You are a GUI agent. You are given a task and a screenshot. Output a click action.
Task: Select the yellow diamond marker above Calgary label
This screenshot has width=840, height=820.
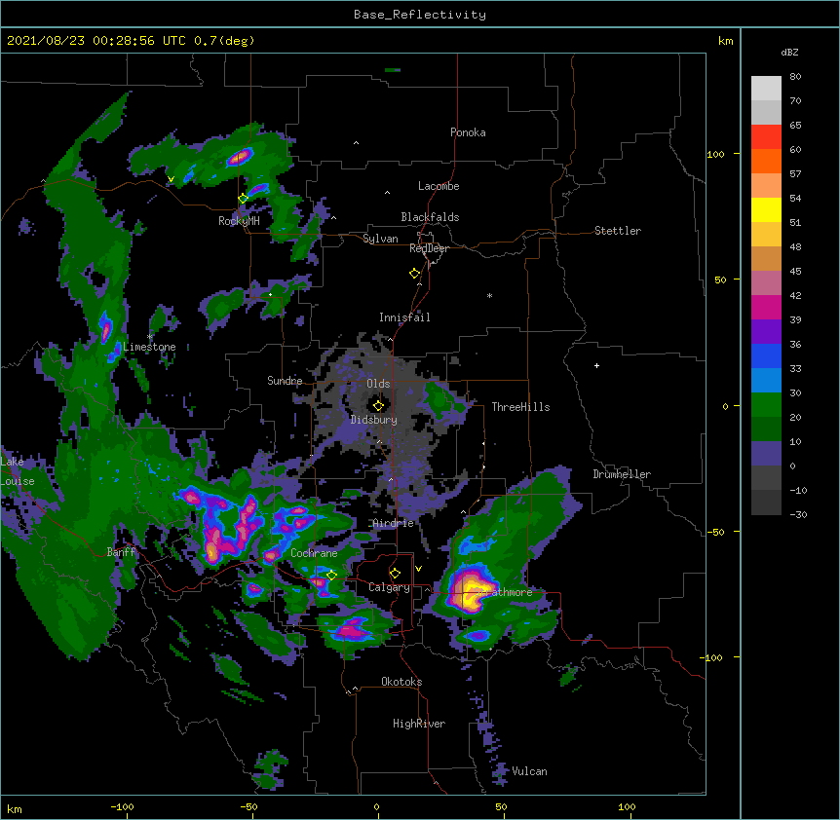(x=395, y=574)
